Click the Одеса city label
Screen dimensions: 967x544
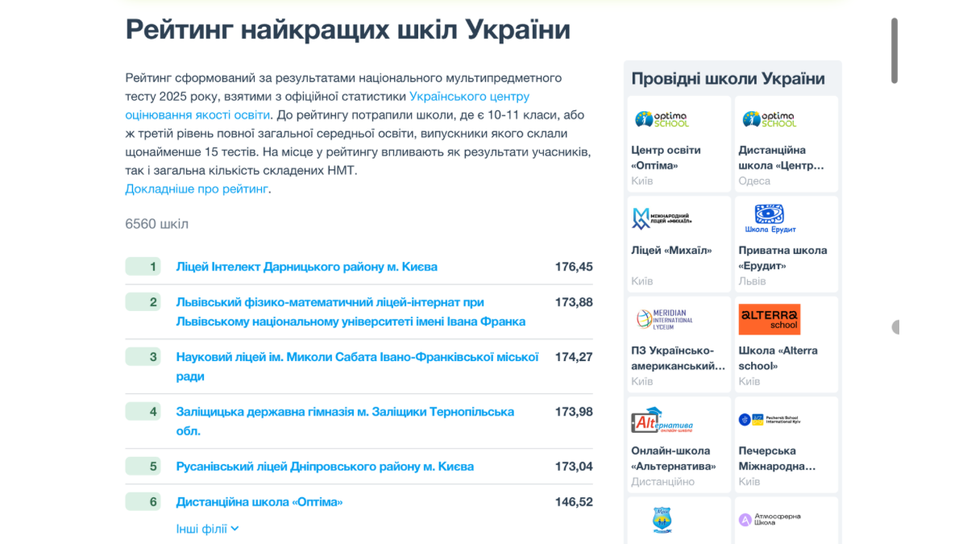[x=754, y=181]
